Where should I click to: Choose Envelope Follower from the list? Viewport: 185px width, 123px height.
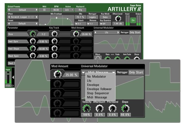(x=99, y=89)
